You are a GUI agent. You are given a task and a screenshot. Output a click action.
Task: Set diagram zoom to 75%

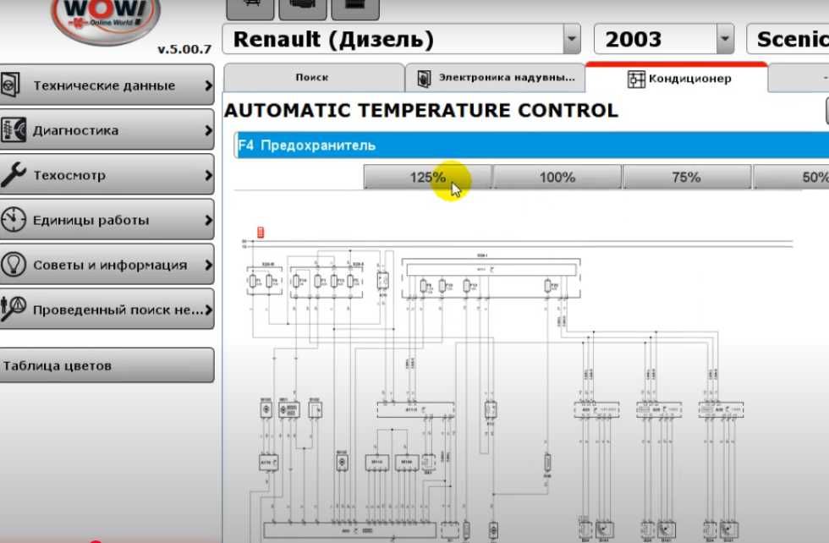[x=686, y=177]
